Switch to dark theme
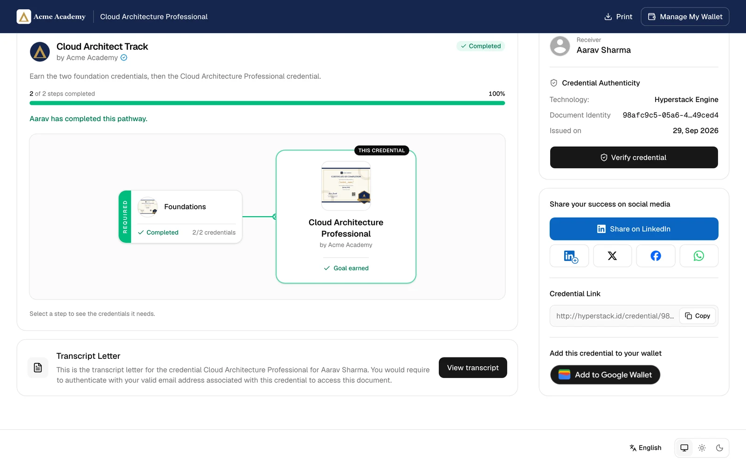 (720, 448)
